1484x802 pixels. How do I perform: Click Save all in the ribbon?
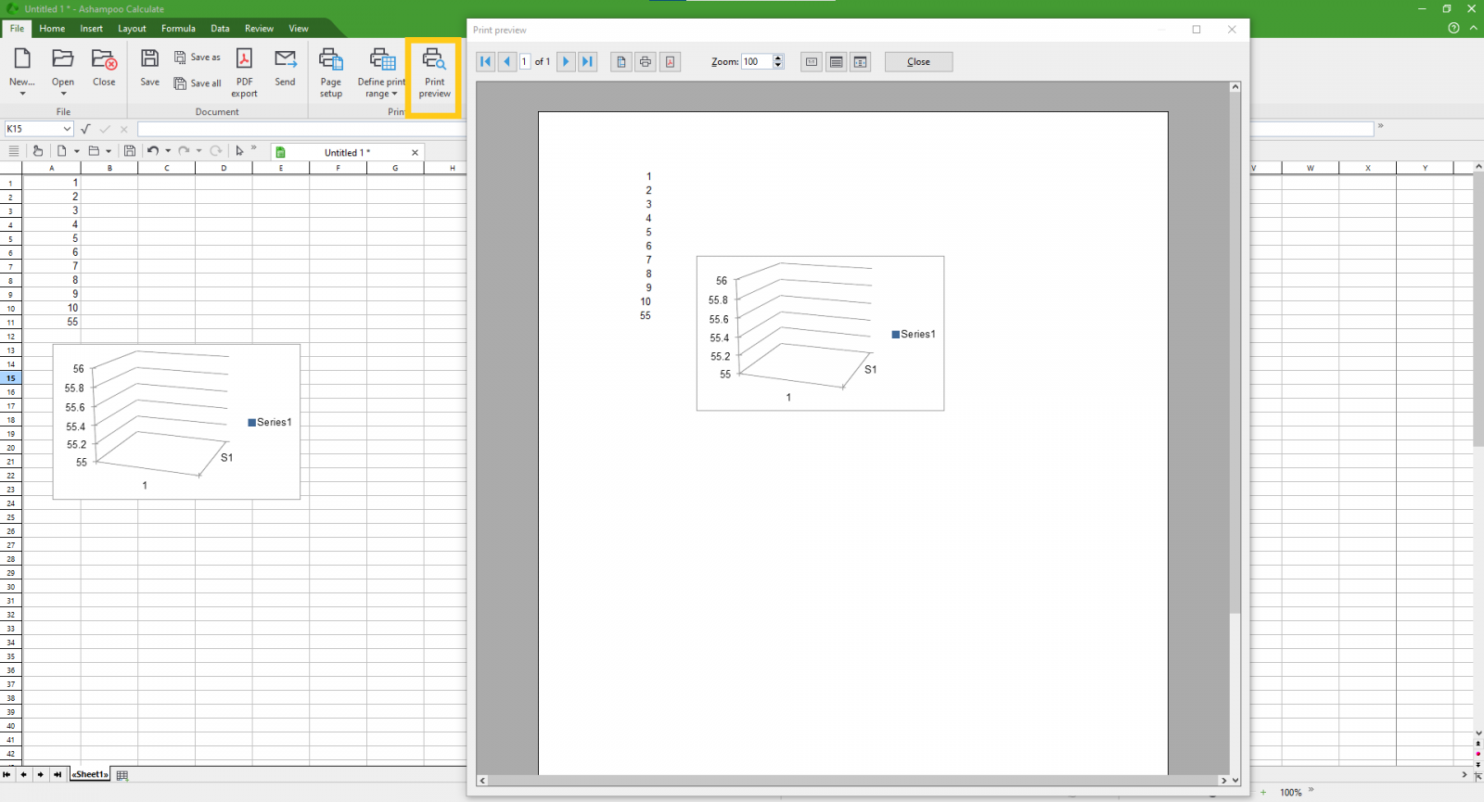[198, 83]
